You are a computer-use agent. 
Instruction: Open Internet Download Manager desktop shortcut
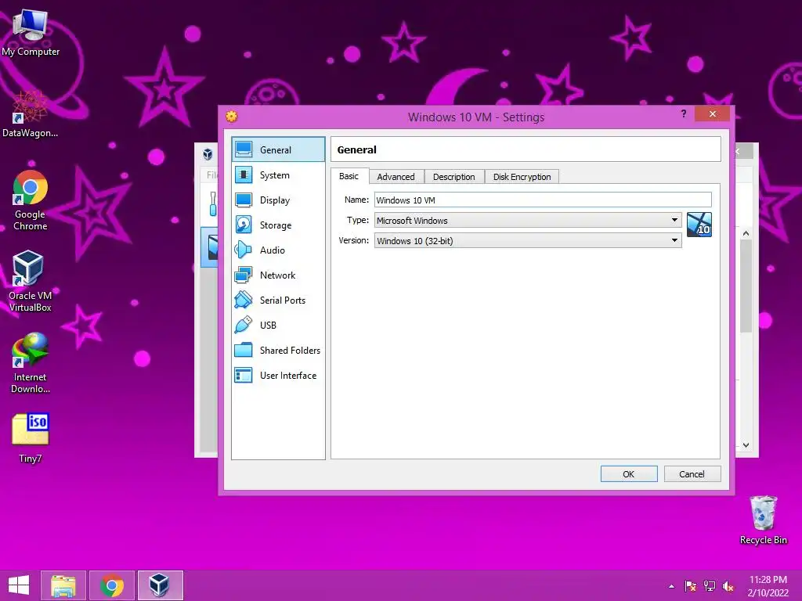point(31,363)
